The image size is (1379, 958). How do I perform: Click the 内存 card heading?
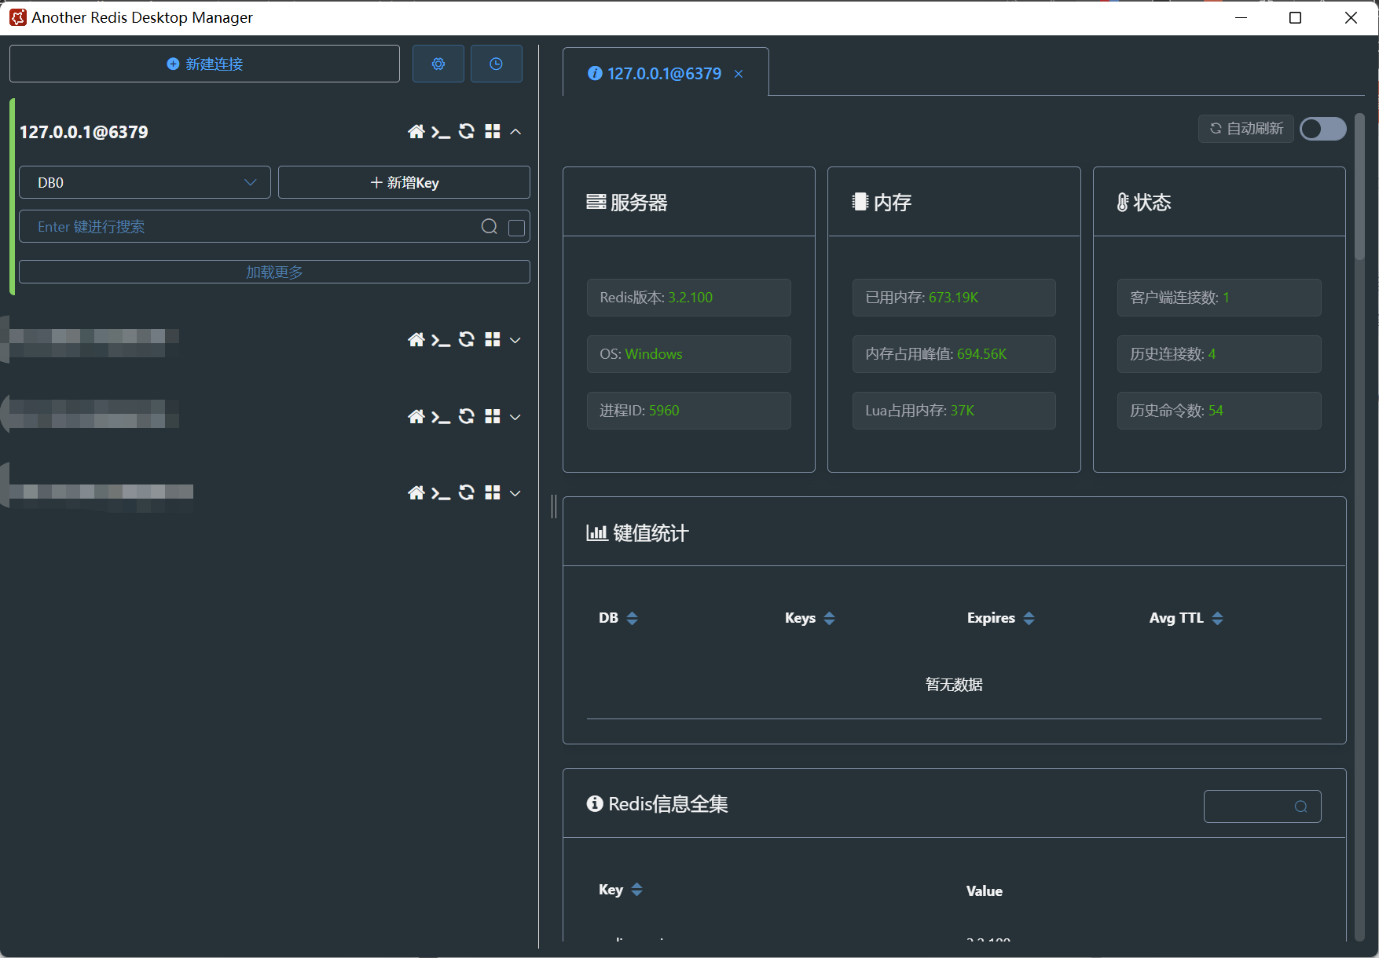point(882,203)
